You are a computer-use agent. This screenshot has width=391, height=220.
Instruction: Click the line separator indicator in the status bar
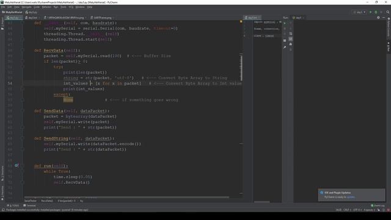tap(347, 210)
